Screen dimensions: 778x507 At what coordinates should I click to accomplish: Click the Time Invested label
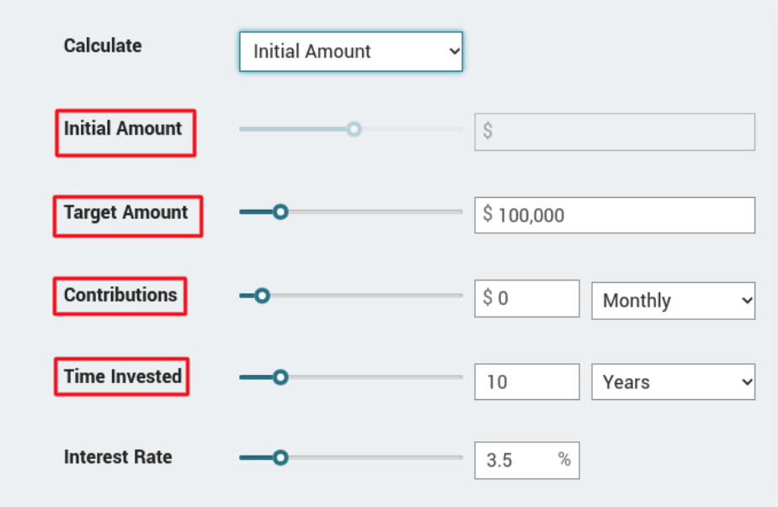(x=123, y=376)
